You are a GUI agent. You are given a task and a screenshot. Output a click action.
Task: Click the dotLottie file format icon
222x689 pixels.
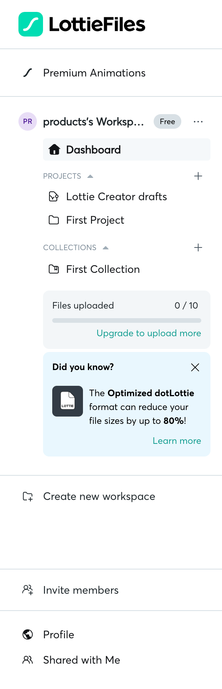point(68,401)
